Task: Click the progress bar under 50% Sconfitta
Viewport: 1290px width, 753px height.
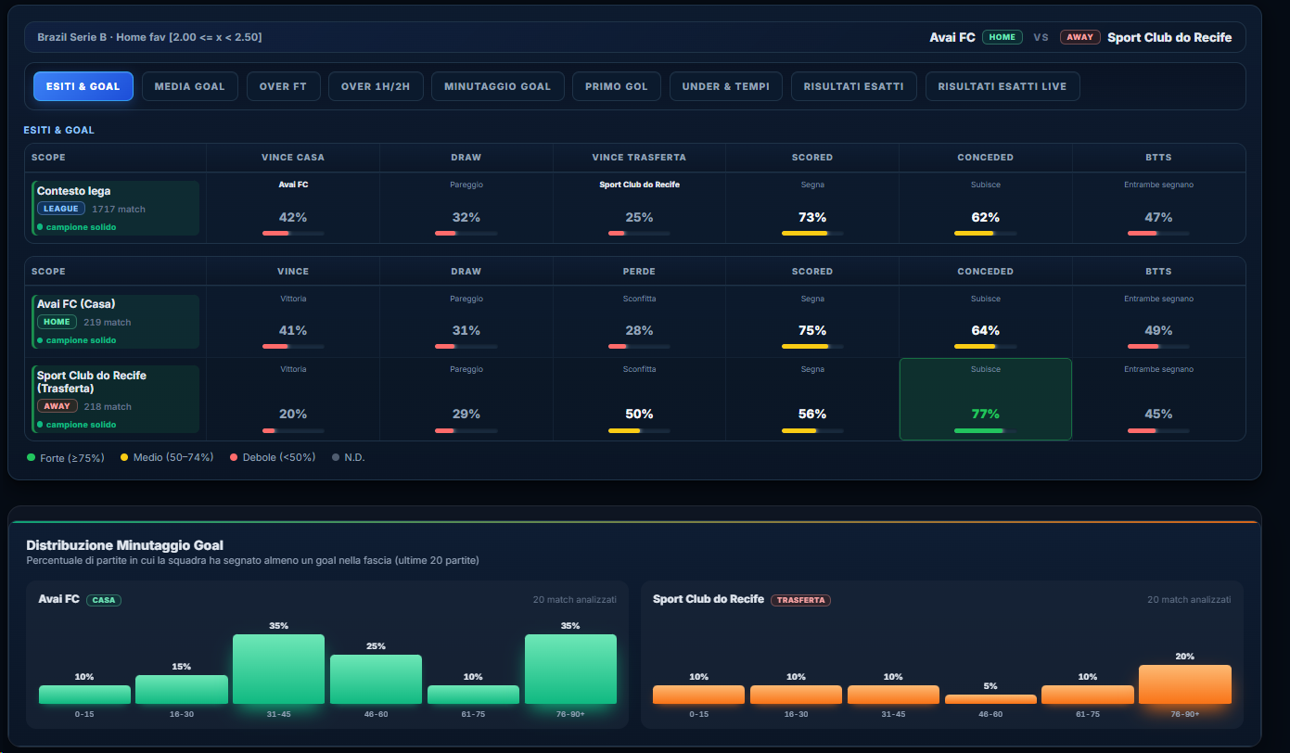Action: 639,430
